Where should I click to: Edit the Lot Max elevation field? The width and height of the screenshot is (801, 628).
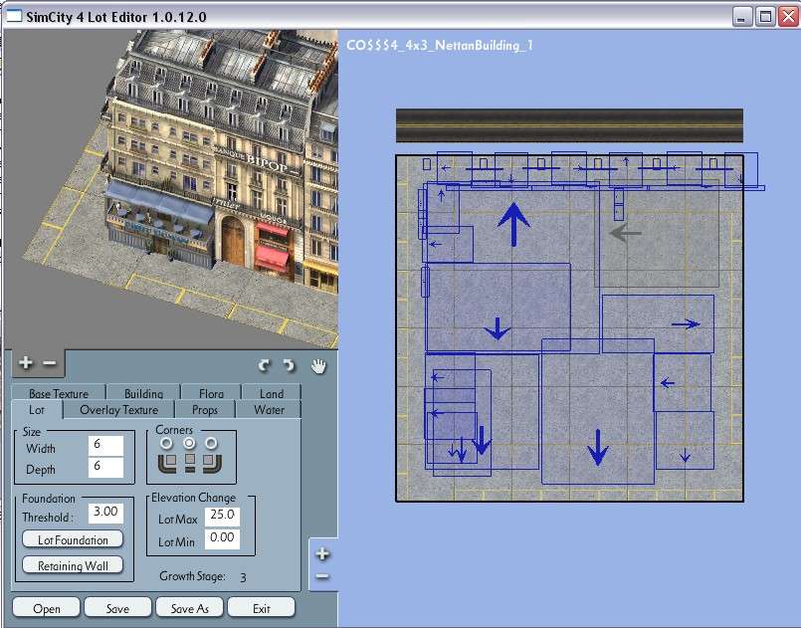(x=222, y=517)
